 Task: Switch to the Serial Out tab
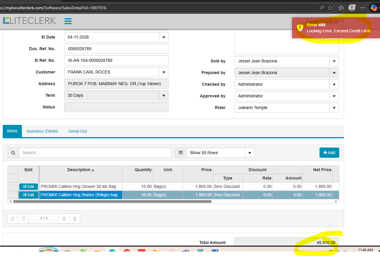pyautogui.click(x=78, y=131)
